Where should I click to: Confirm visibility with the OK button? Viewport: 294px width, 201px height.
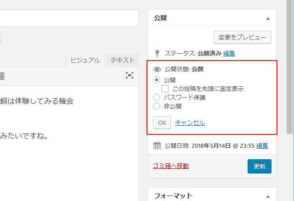162,123
